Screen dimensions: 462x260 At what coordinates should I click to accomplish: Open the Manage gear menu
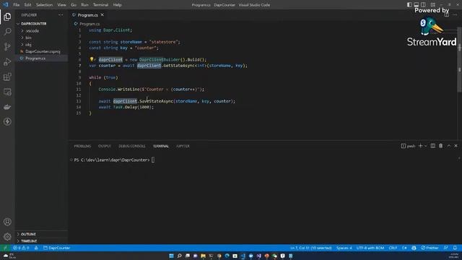click(7, 236)
